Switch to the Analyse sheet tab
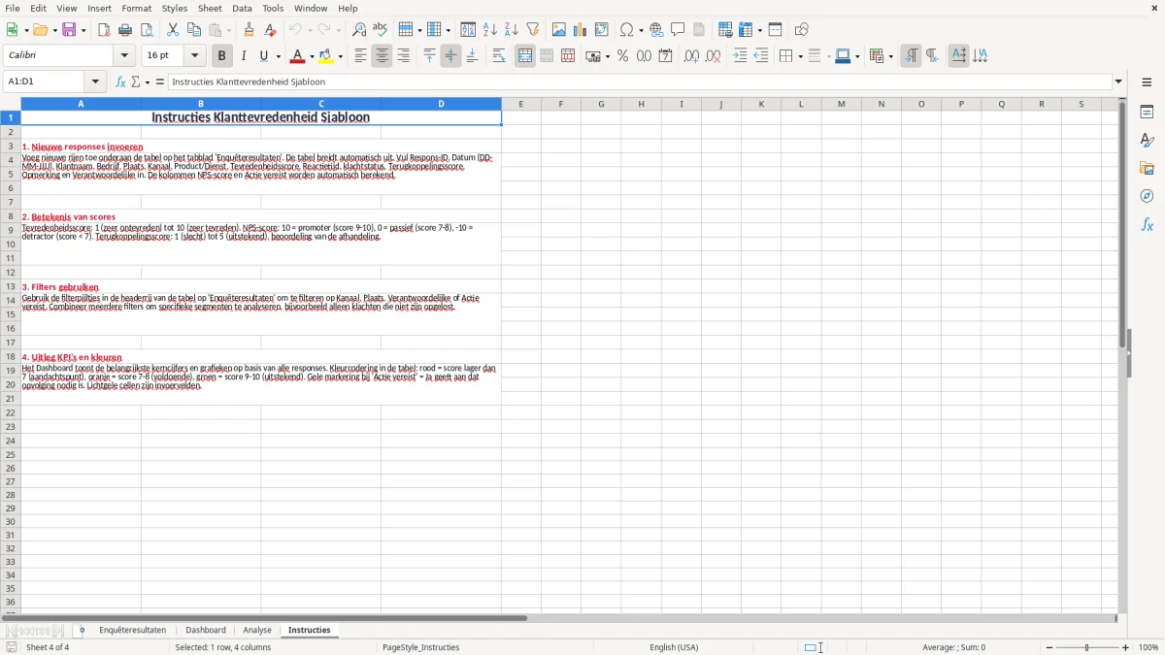Image resolution: width=1165 pixels, height=655 pixels. (257, 631)
